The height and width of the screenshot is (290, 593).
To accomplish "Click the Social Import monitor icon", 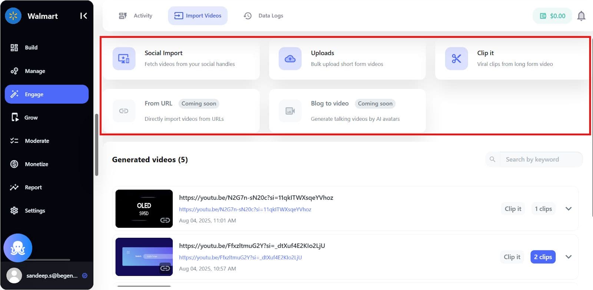I will point(124,59).
